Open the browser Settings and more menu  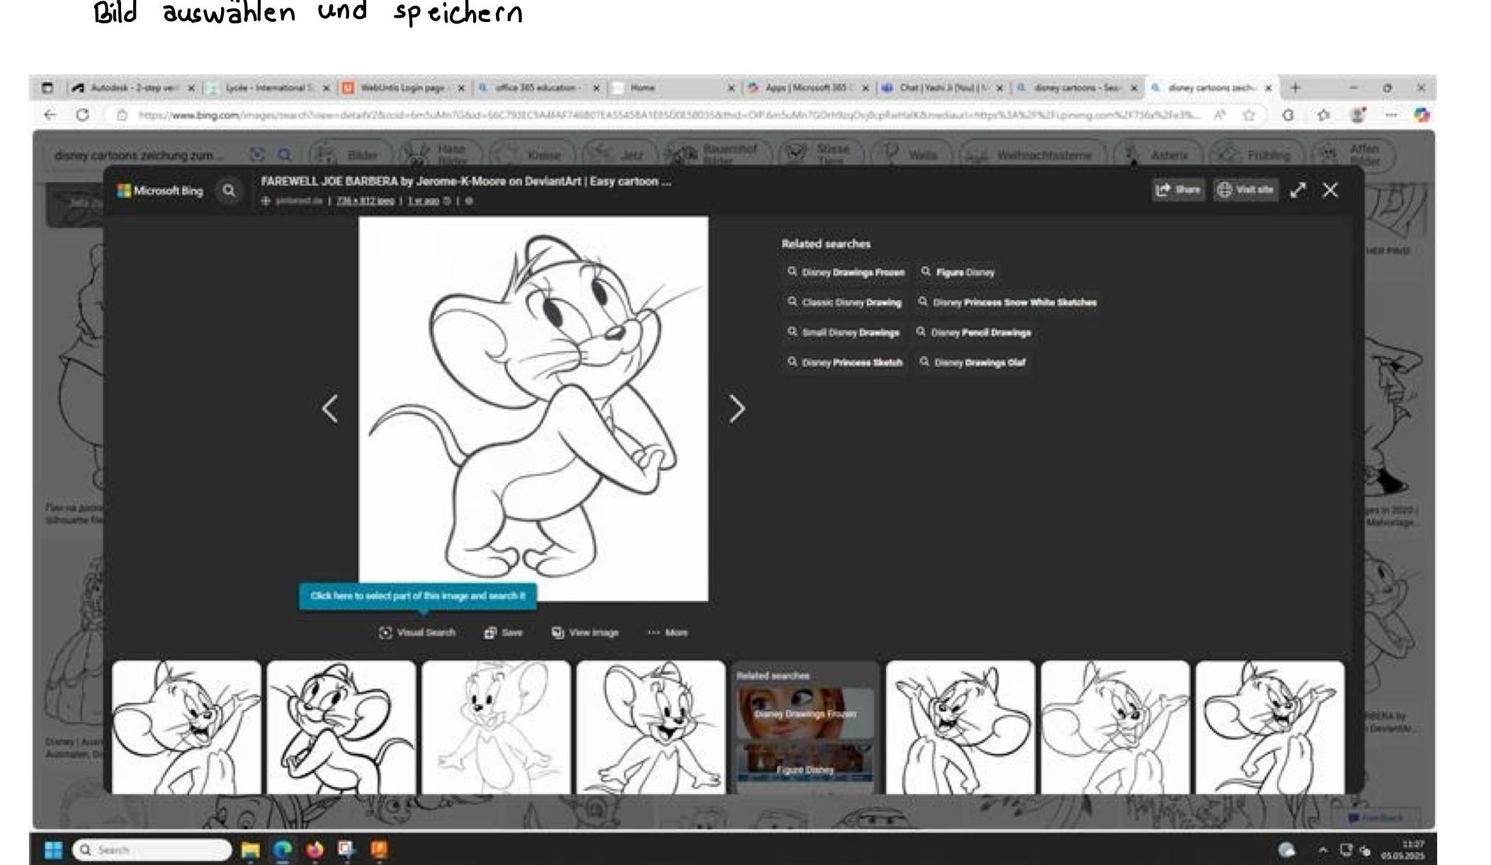click(x=1391, y=115)
